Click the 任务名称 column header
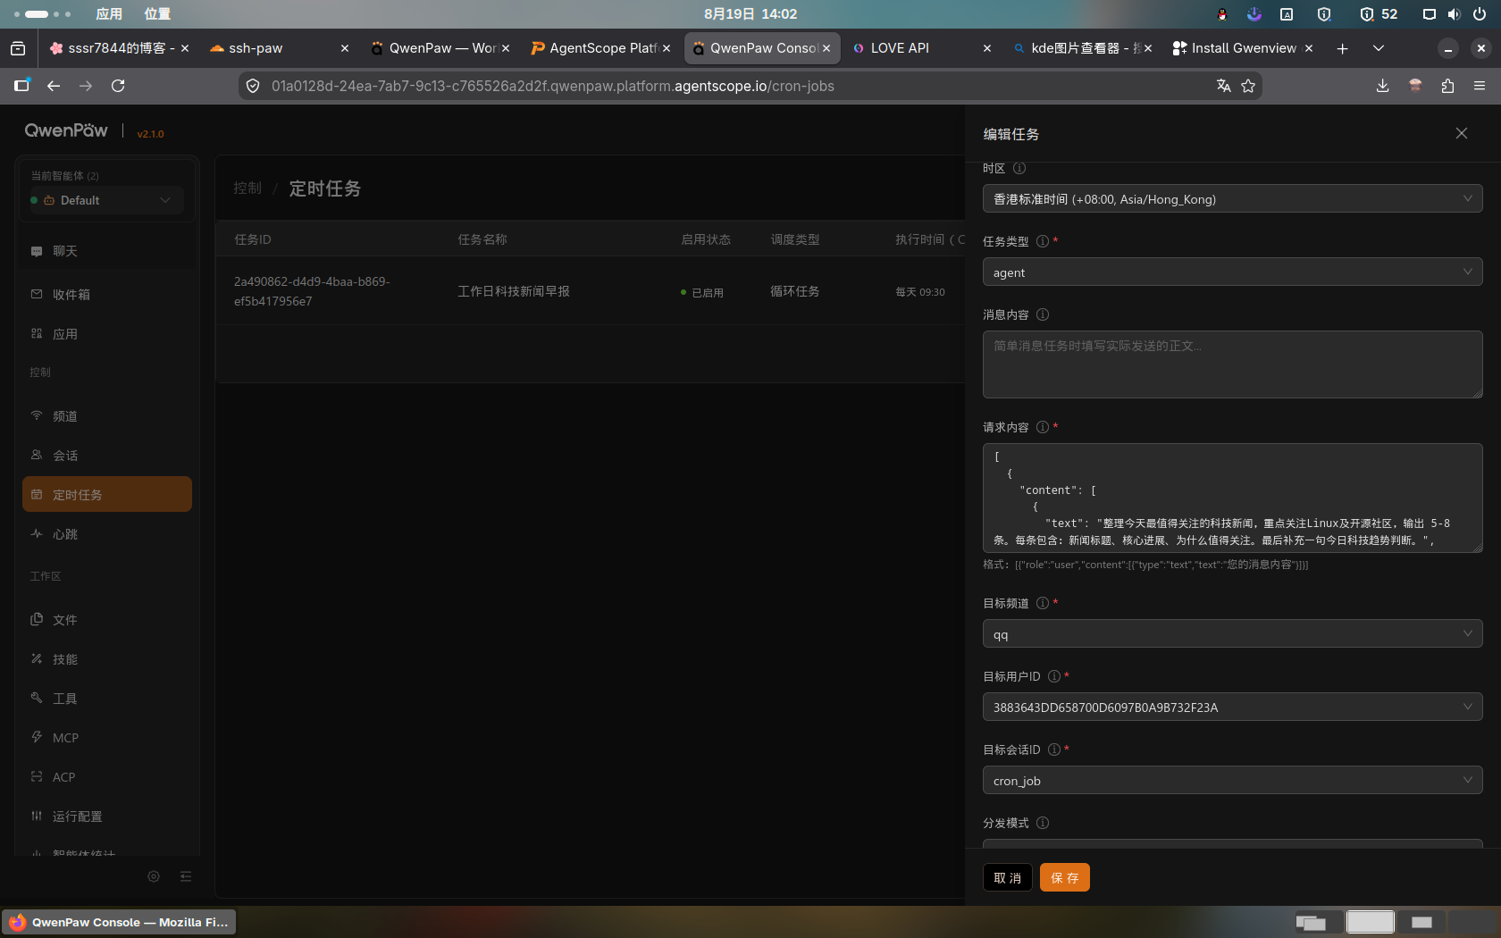Viewport: 1501px width, 938px height. pos(482,239)
